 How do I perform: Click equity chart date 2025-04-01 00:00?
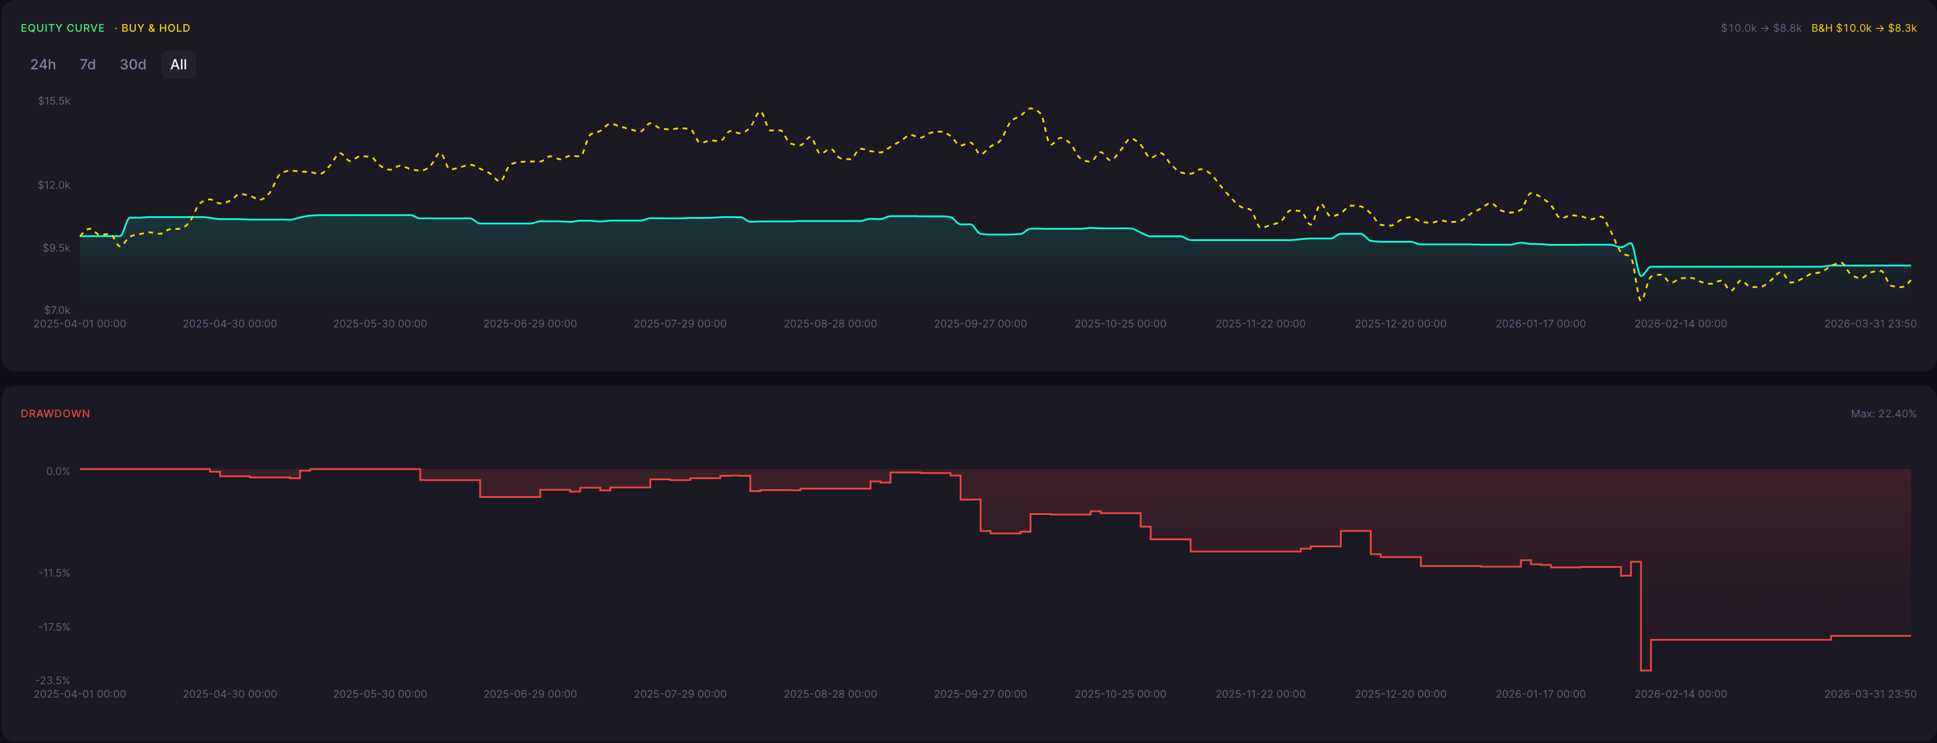80,323
